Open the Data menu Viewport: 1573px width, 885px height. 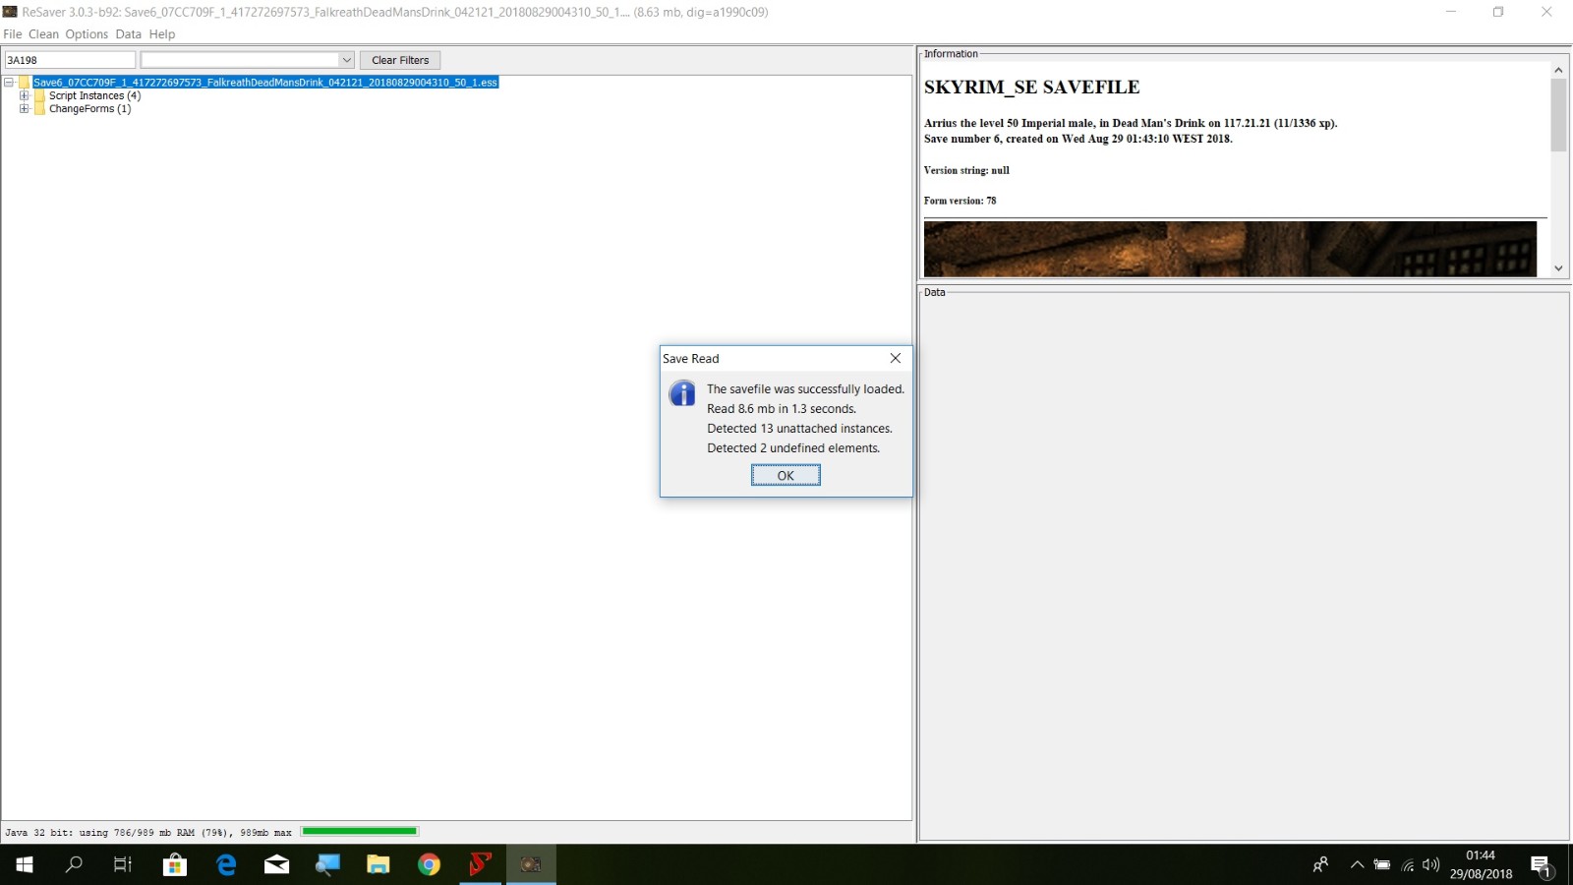coord(129,34)
